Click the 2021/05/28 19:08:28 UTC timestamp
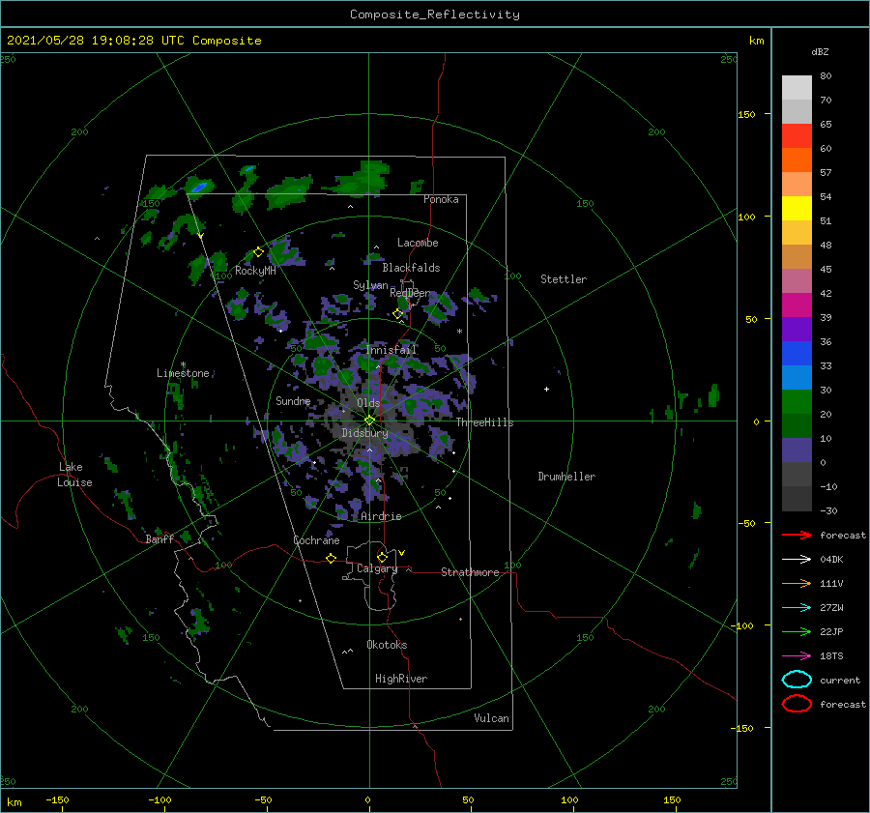 click(x=133, y=41)
